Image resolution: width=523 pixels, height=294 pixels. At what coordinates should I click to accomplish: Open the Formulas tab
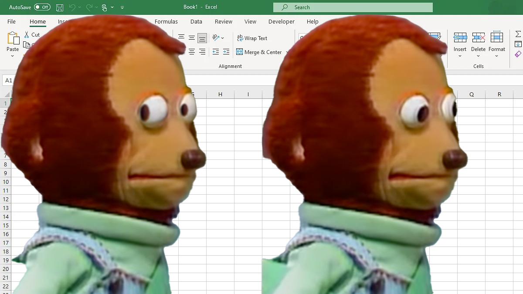[x=166, y=21]
